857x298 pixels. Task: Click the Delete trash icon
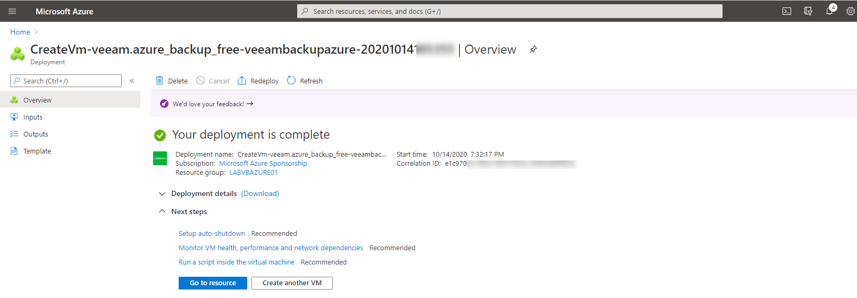pos(159,81)
